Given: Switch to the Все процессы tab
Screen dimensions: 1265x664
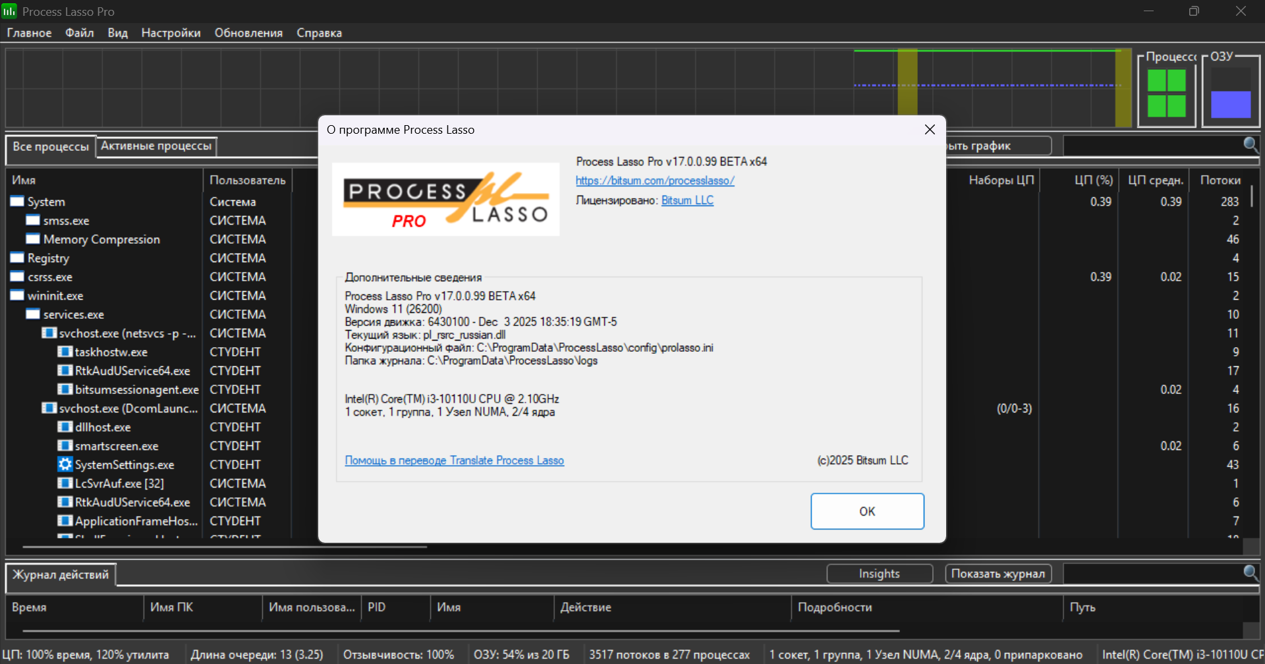Looking at the screenshot, I should (x=51, y=146).
